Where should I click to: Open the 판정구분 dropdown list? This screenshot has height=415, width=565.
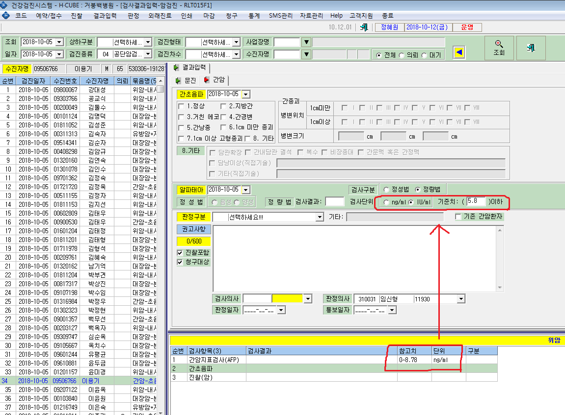320,217
